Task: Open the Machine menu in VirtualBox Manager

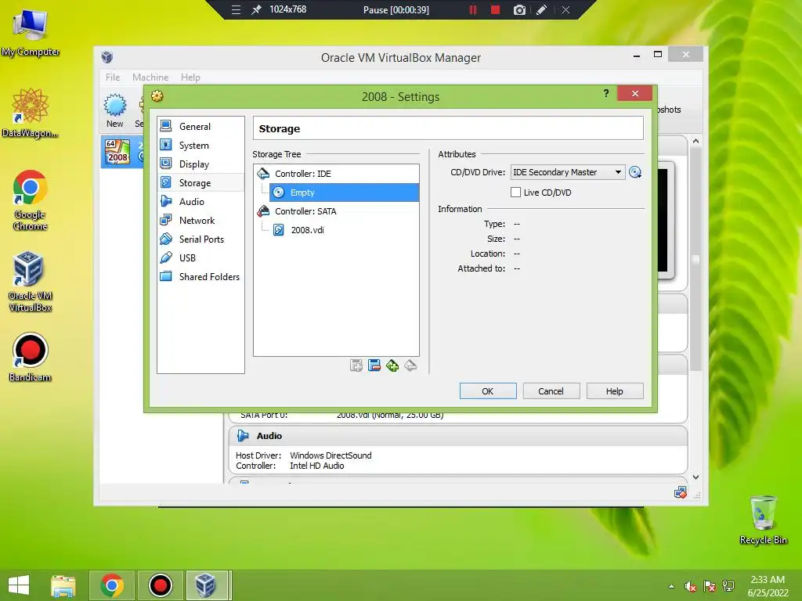Action: click(x=150, y=77)
